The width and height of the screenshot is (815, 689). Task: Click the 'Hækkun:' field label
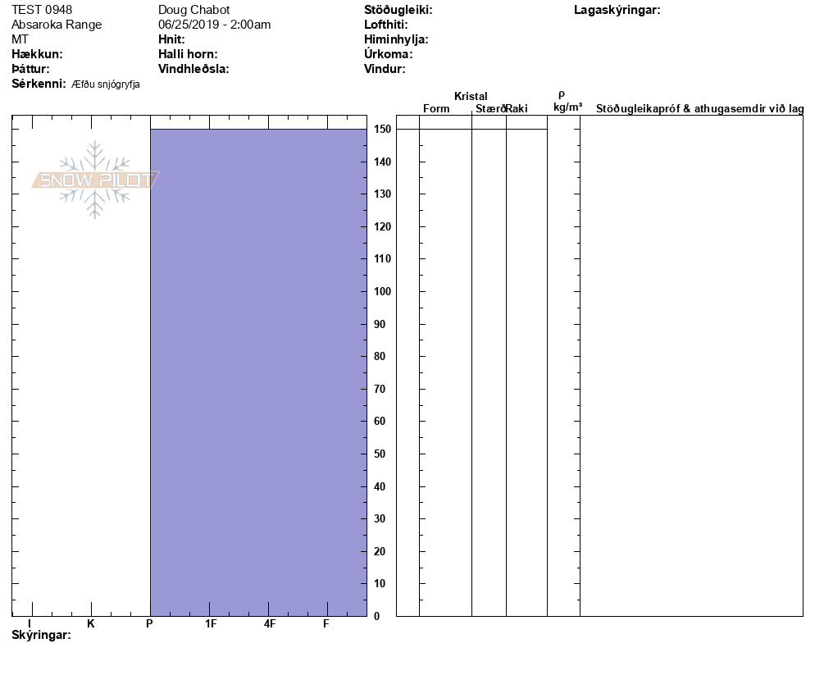(x=37, y=54)
